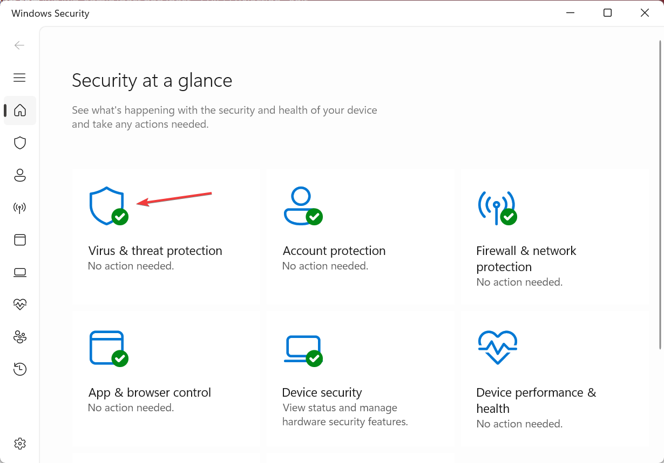The height and width of the screenshot is (463, 664).
Task: Open Device performance & health heart icon
Action: click(x=497, y=348)
